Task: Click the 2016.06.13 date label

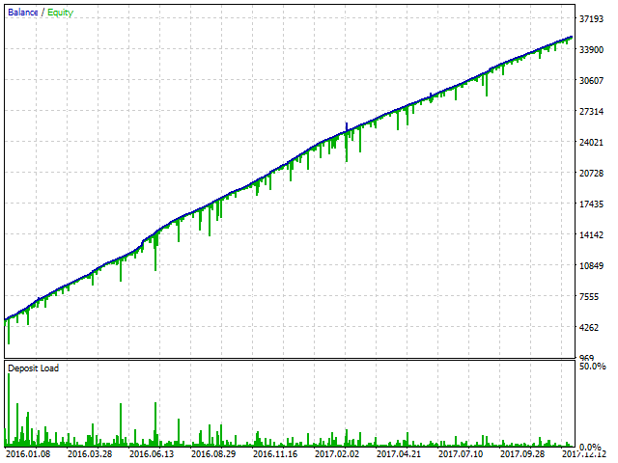Action: tap(152, 454)
